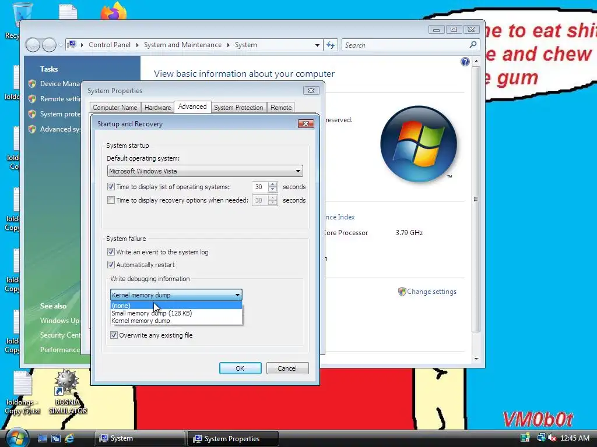Close the System Properties window

311,90
